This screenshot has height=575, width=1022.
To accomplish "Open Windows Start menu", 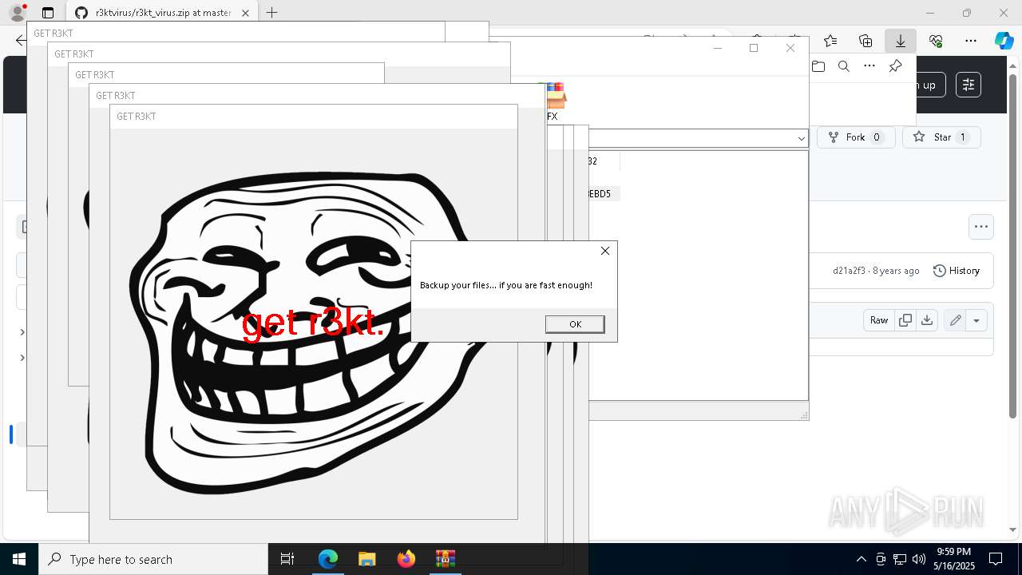I will click(x=19, y=559).
